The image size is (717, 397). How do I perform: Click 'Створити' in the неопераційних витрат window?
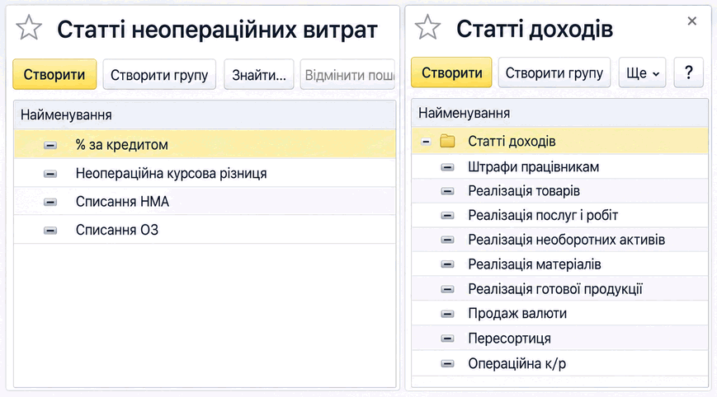[x=54, y=74]
